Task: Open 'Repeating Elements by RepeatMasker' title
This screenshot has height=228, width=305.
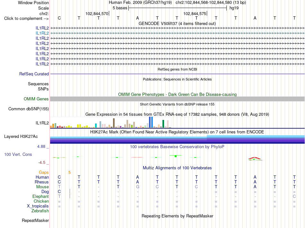Action: point(177,216)
